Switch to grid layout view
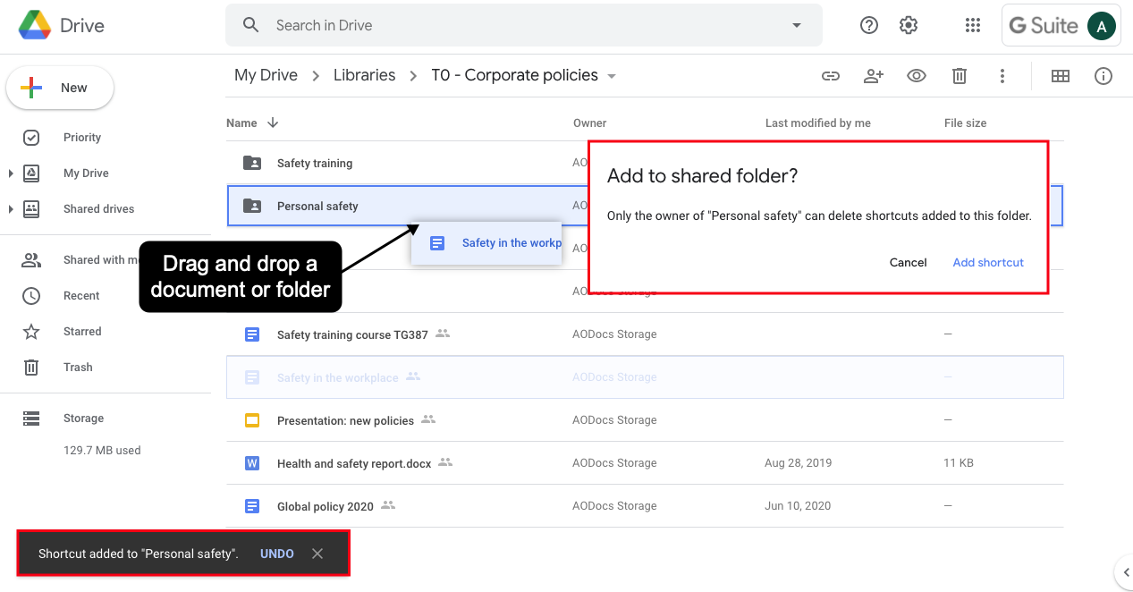The image size is (1133, 592). [1061, 76]
